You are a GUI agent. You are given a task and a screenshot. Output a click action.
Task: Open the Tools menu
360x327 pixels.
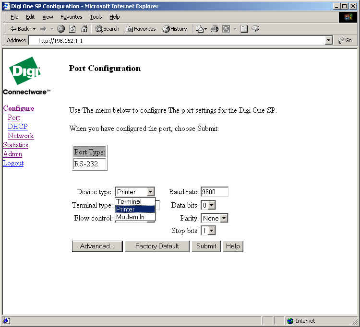pos(96,17)
